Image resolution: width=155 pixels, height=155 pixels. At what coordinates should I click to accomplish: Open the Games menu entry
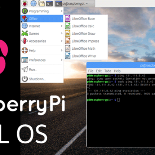(x=42, y=34)
